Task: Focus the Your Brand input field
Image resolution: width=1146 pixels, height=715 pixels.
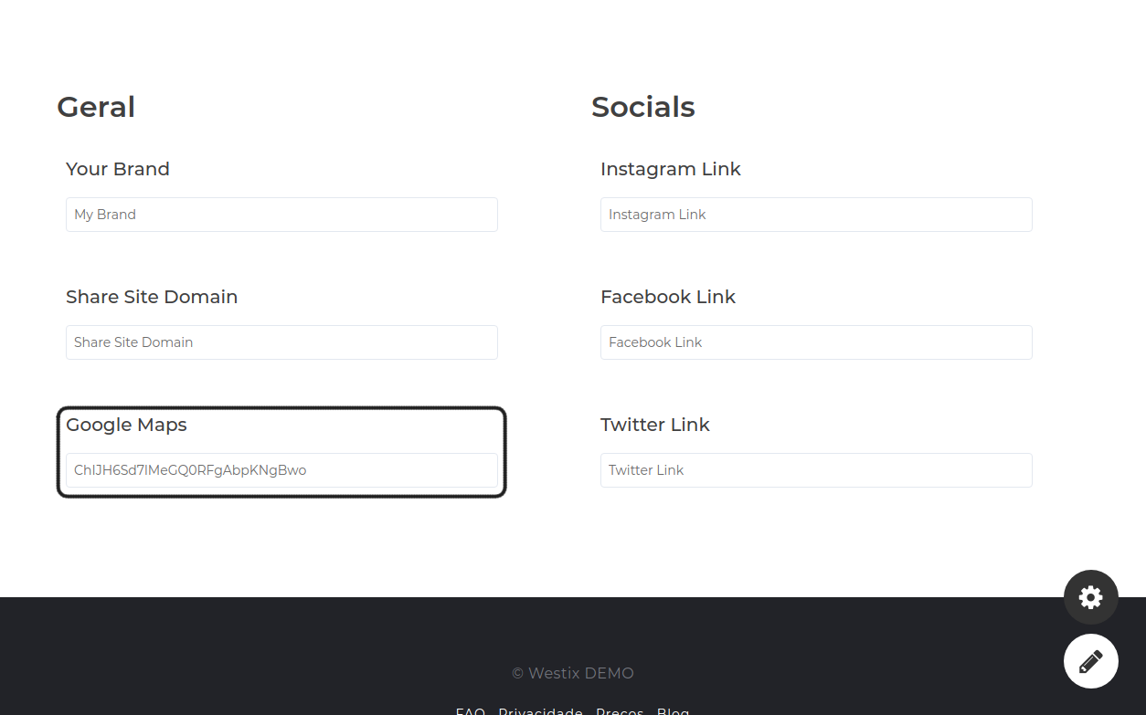Action: tap(281, 215)
